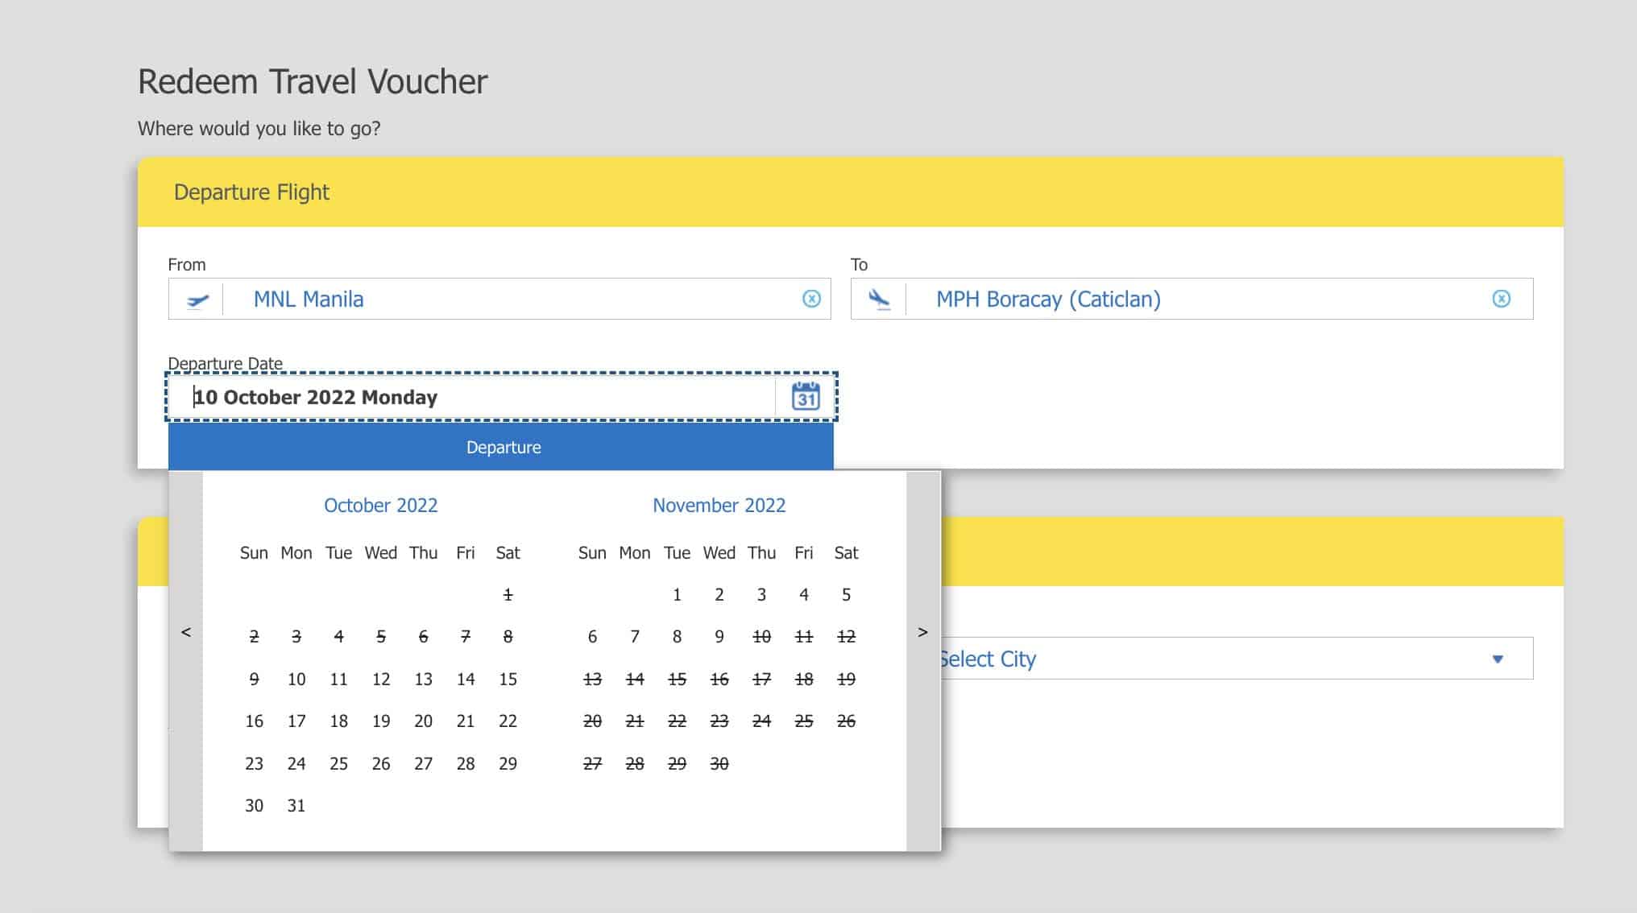The height and width of the screenshot is (913, 1637).
Task: Go to previous month in calendar
Action: [186, 632]
